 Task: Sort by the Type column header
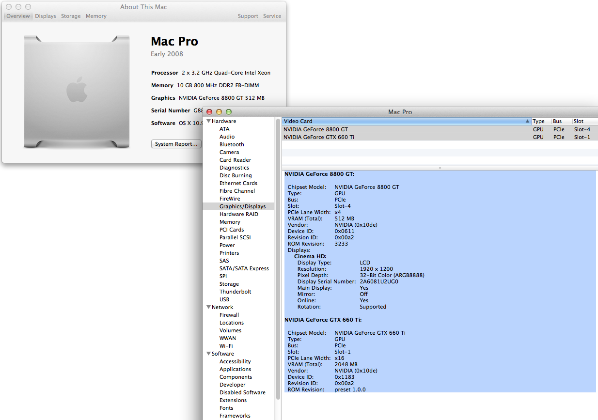coord(541,121)
